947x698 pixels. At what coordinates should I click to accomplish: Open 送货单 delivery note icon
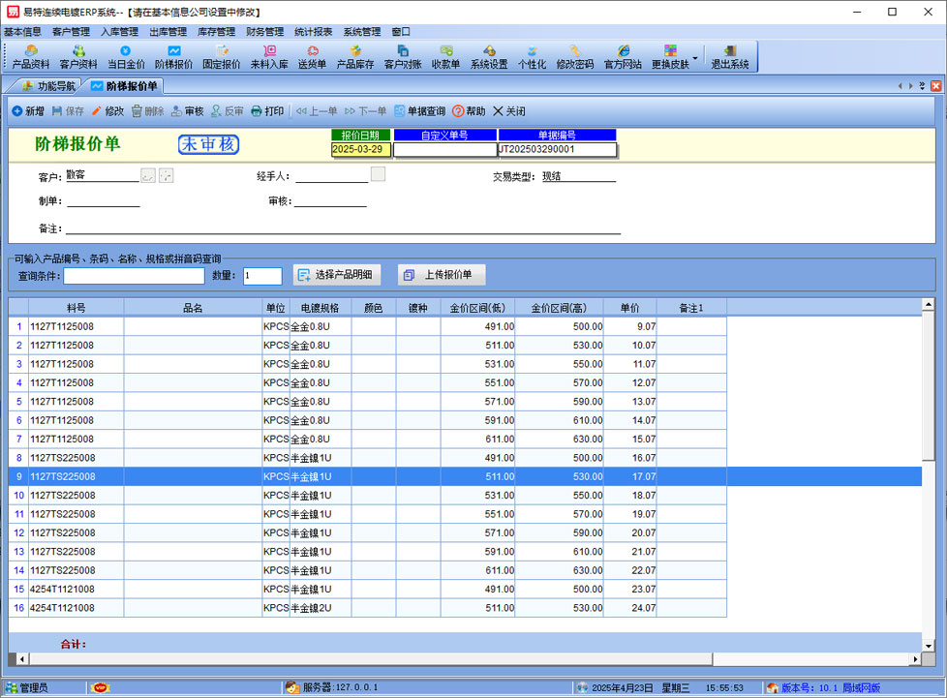312,57
